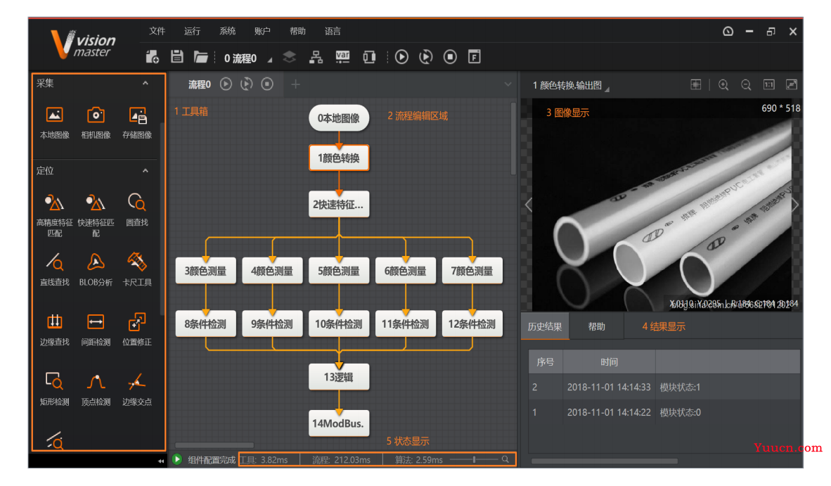Click the result table horizontal scrollbar
831x486 pixels.
(605, 461)
